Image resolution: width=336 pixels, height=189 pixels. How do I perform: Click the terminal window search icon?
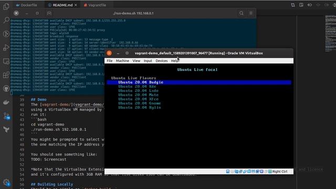tap(241, 13)
